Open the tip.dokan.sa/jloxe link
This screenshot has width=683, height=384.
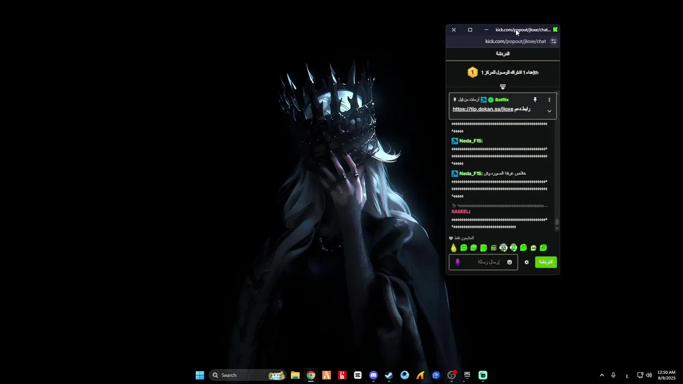point(483,109)
